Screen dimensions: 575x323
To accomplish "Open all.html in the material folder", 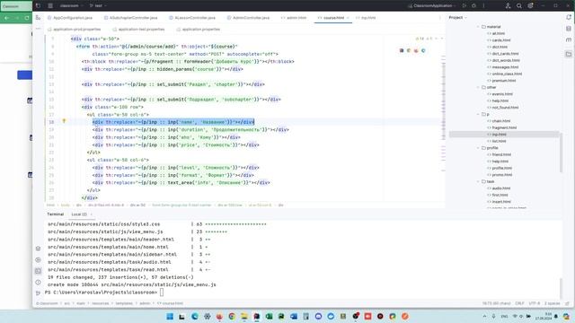I will 496,33.
